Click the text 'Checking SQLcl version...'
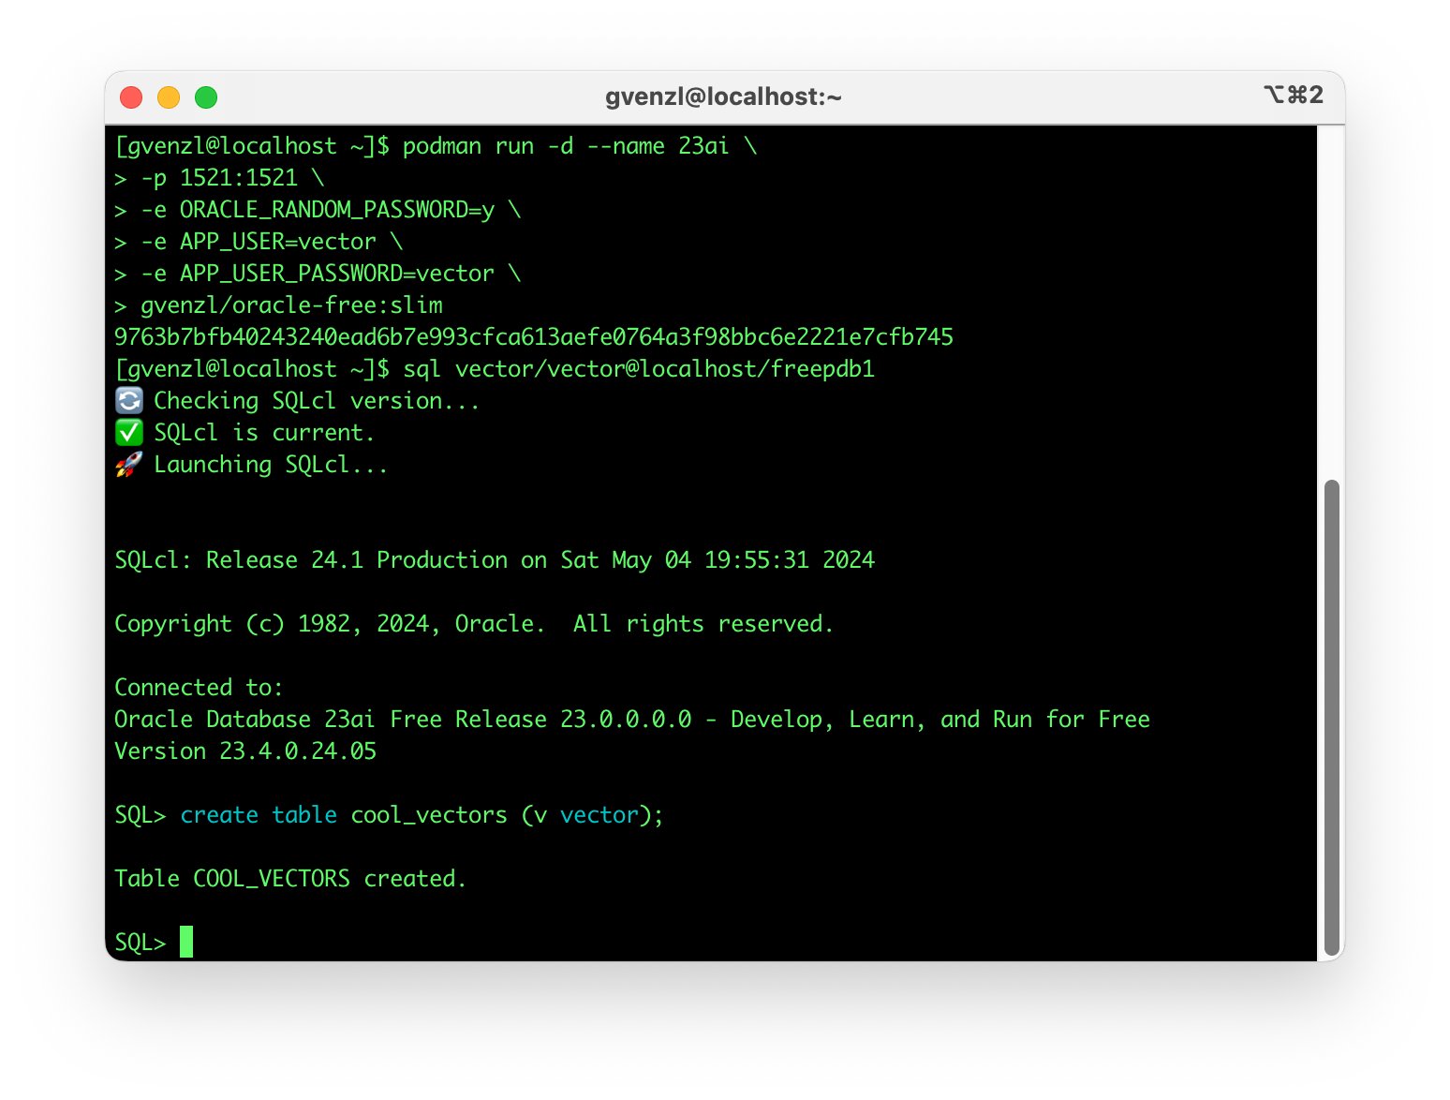The width and height of the screenshot is (1450, 1100). coord(317,401)
